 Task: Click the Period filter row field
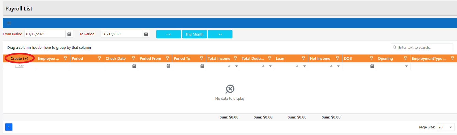click(87, 66)
